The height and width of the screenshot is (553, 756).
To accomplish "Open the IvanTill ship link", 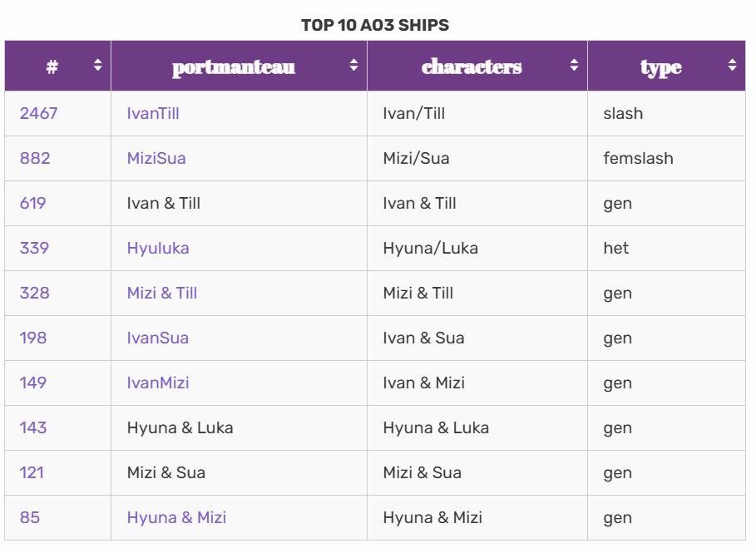I will coord(152,113).
